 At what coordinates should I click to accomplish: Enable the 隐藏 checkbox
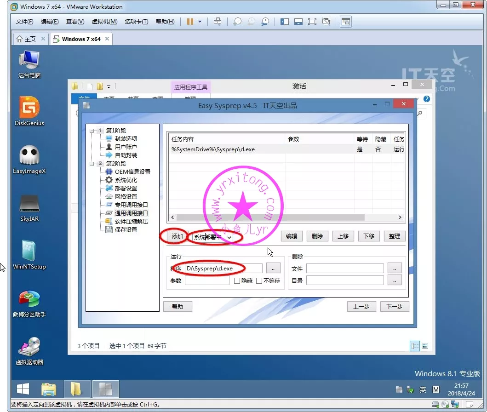237,280
